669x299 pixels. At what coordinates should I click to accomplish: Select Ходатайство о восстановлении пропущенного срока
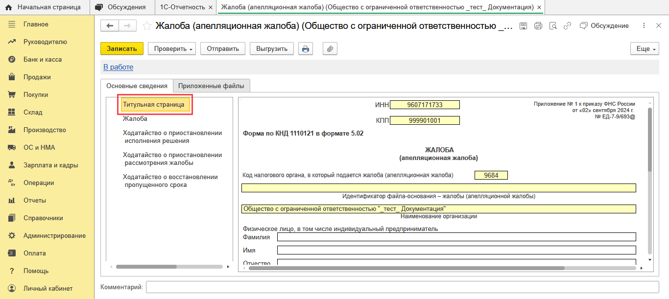click(x=170, y=181)
